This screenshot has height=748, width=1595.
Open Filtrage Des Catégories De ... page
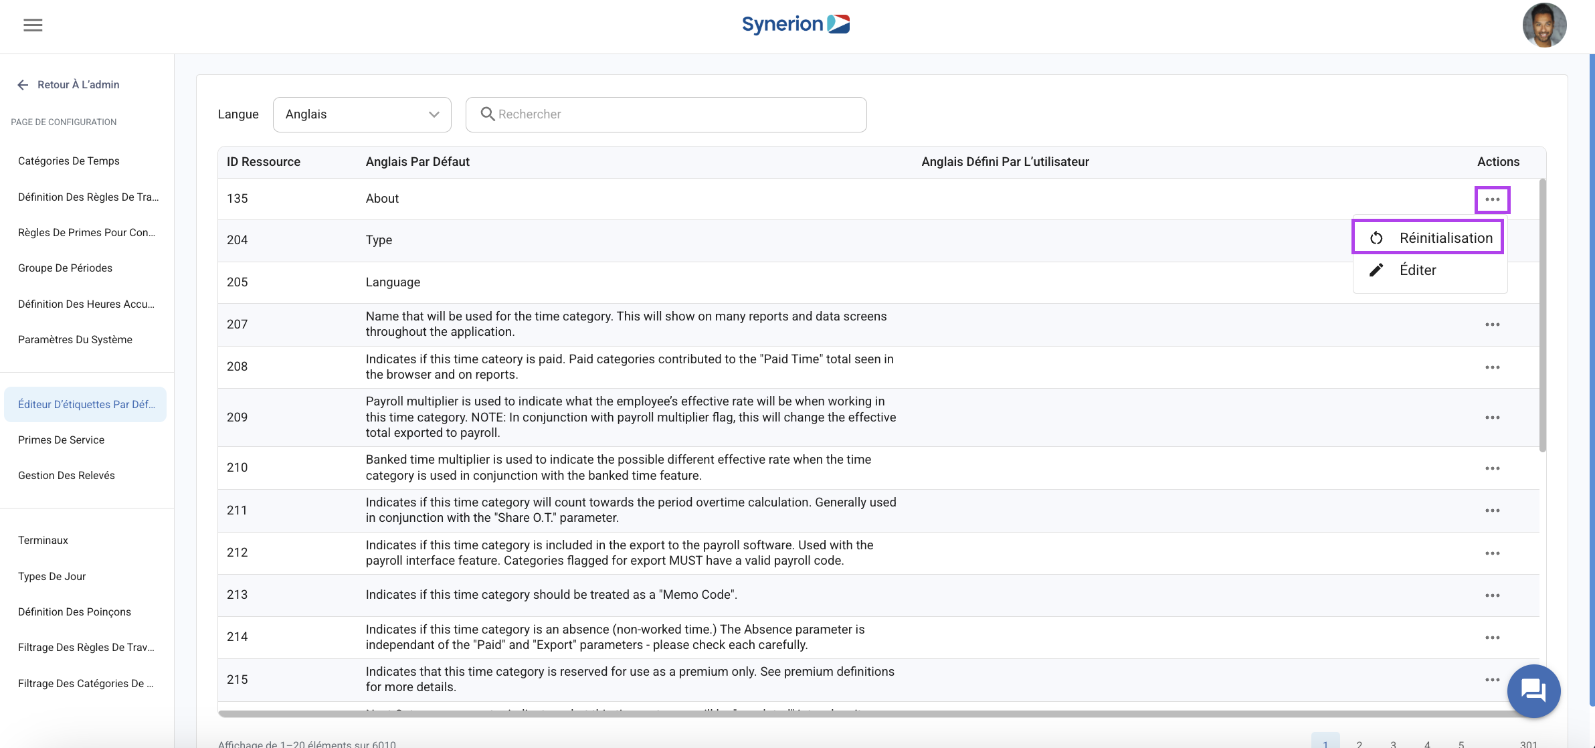pyautogui.click(x=86, y=684)
